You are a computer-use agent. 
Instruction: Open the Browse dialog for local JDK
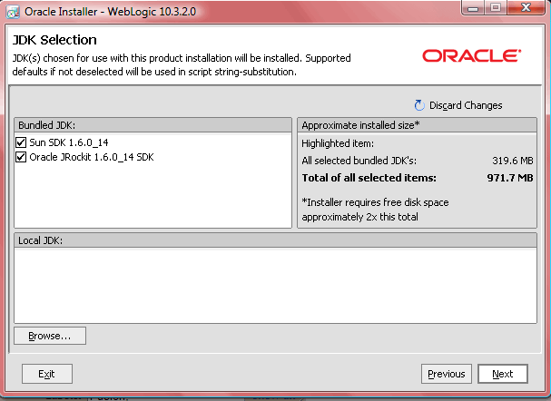50,336
